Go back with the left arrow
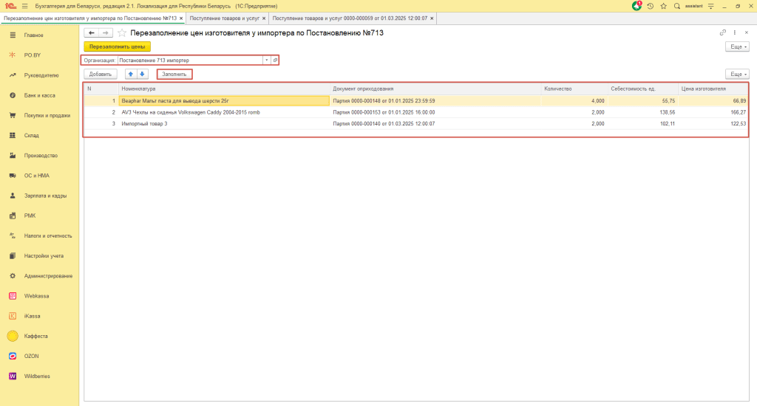Screen dimensions: 757x406 91,33
